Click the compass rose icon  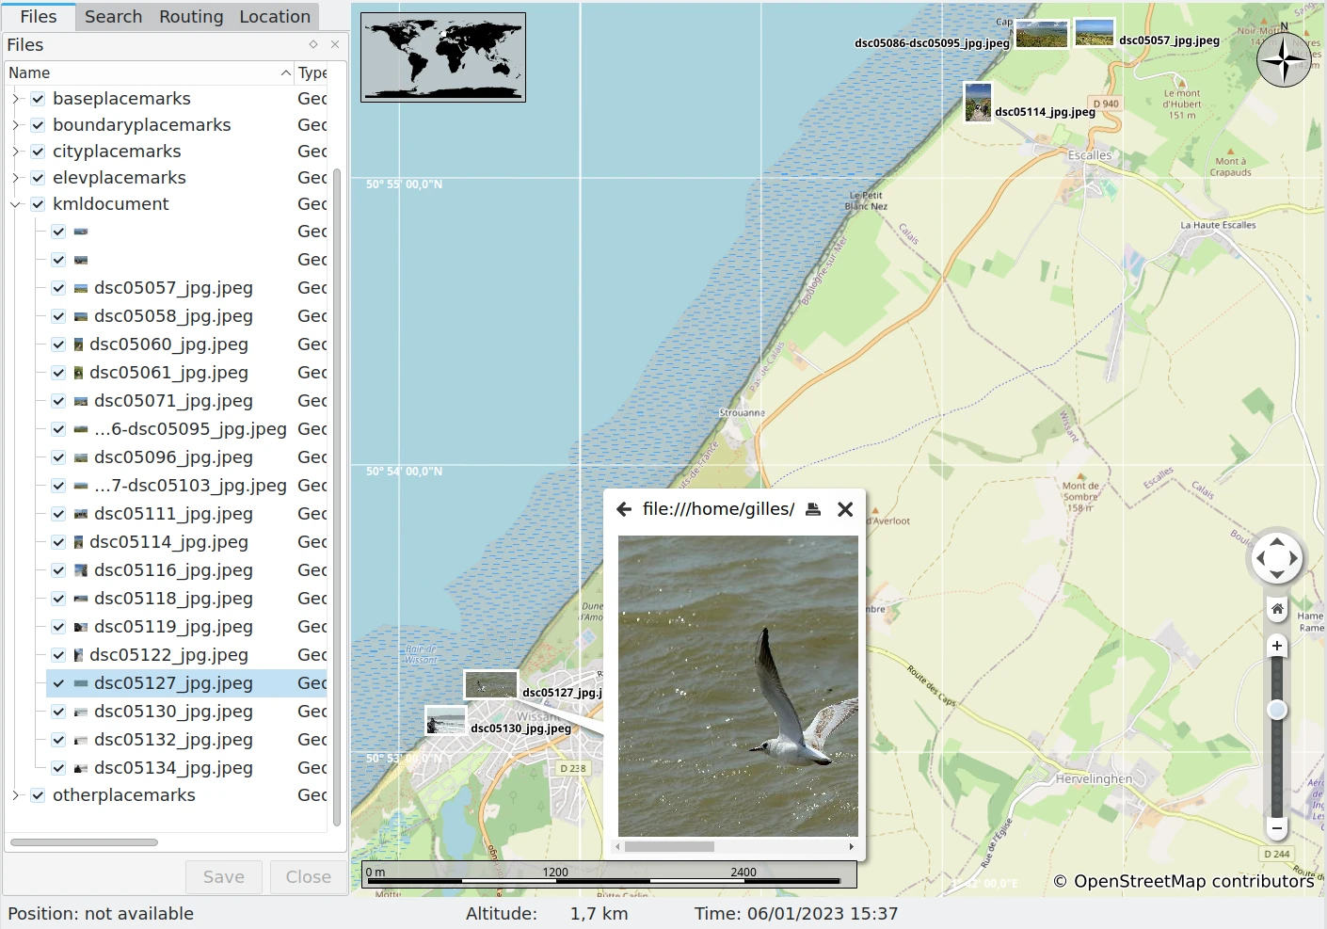coord(1284,58)
